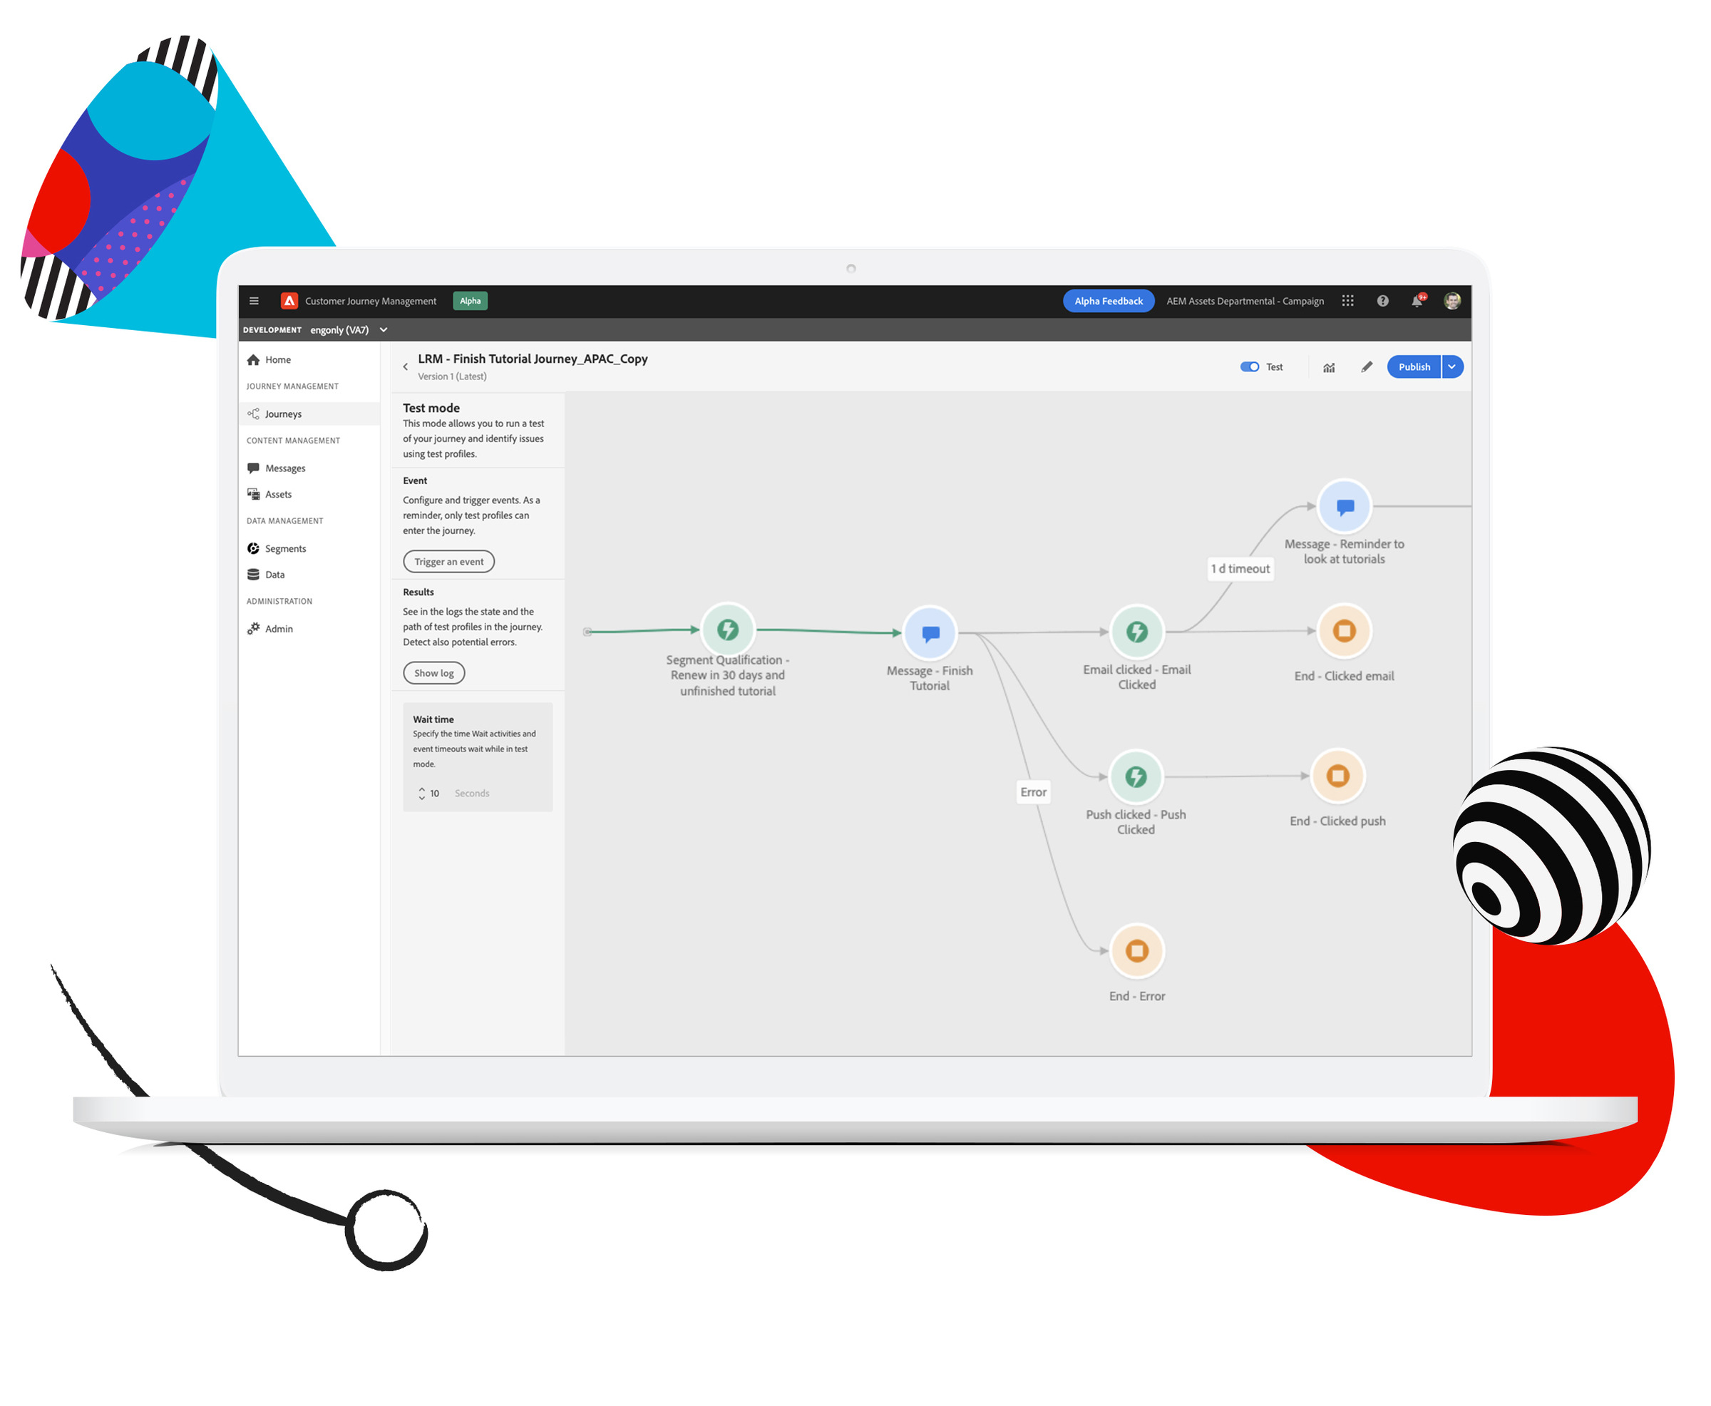Select the Journeys menu item

point(284,414)
